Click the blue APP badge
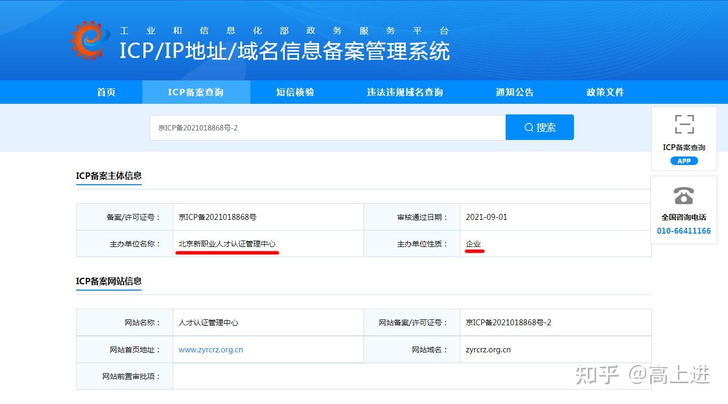 (684, 161)
